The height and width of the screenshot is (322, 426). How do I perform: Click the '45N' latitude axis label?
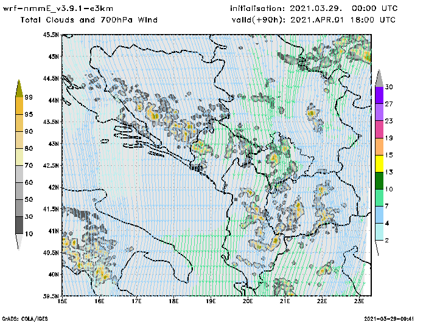pyautogui.click(x=54, y=57)
